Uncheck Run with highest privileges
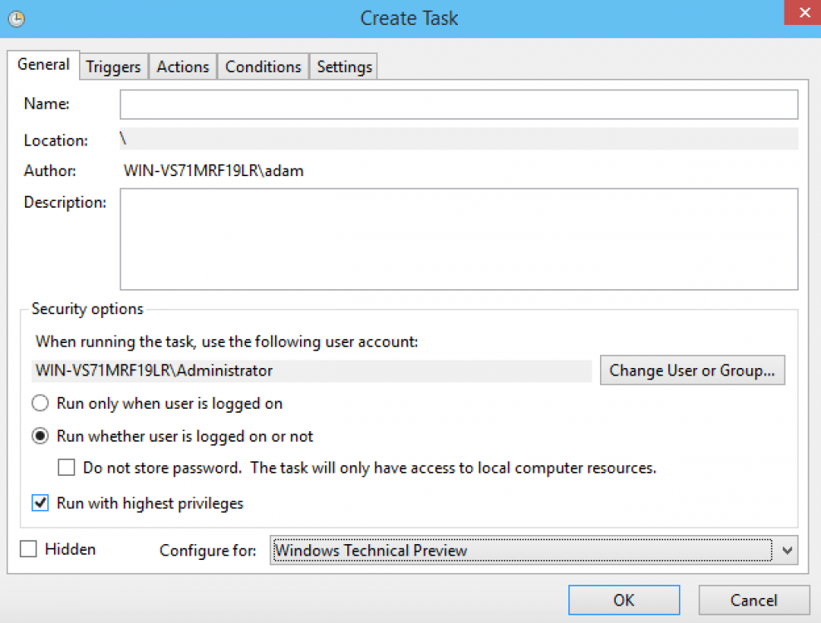Viewport: 821px width, 623px height. [40, 503]
